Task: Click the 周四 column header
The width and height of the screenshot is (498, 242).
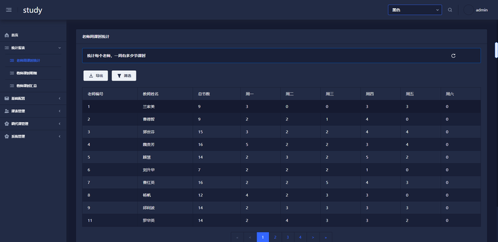Action: (x=370, y=94)
